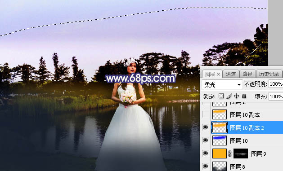Toggle lock image pixels brush icon

point(229,96)
